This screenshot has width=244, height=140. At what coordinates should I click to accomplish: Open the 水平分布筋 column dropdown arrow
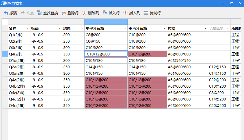(125, 28)
